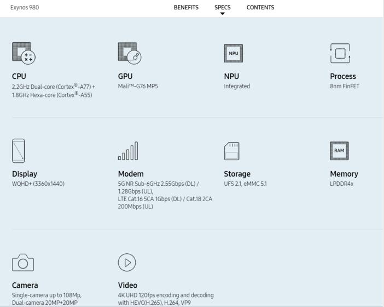The height and width of the screenshot is (307, 384).
Task: Click the Video play circle icon
Action: 127,263
